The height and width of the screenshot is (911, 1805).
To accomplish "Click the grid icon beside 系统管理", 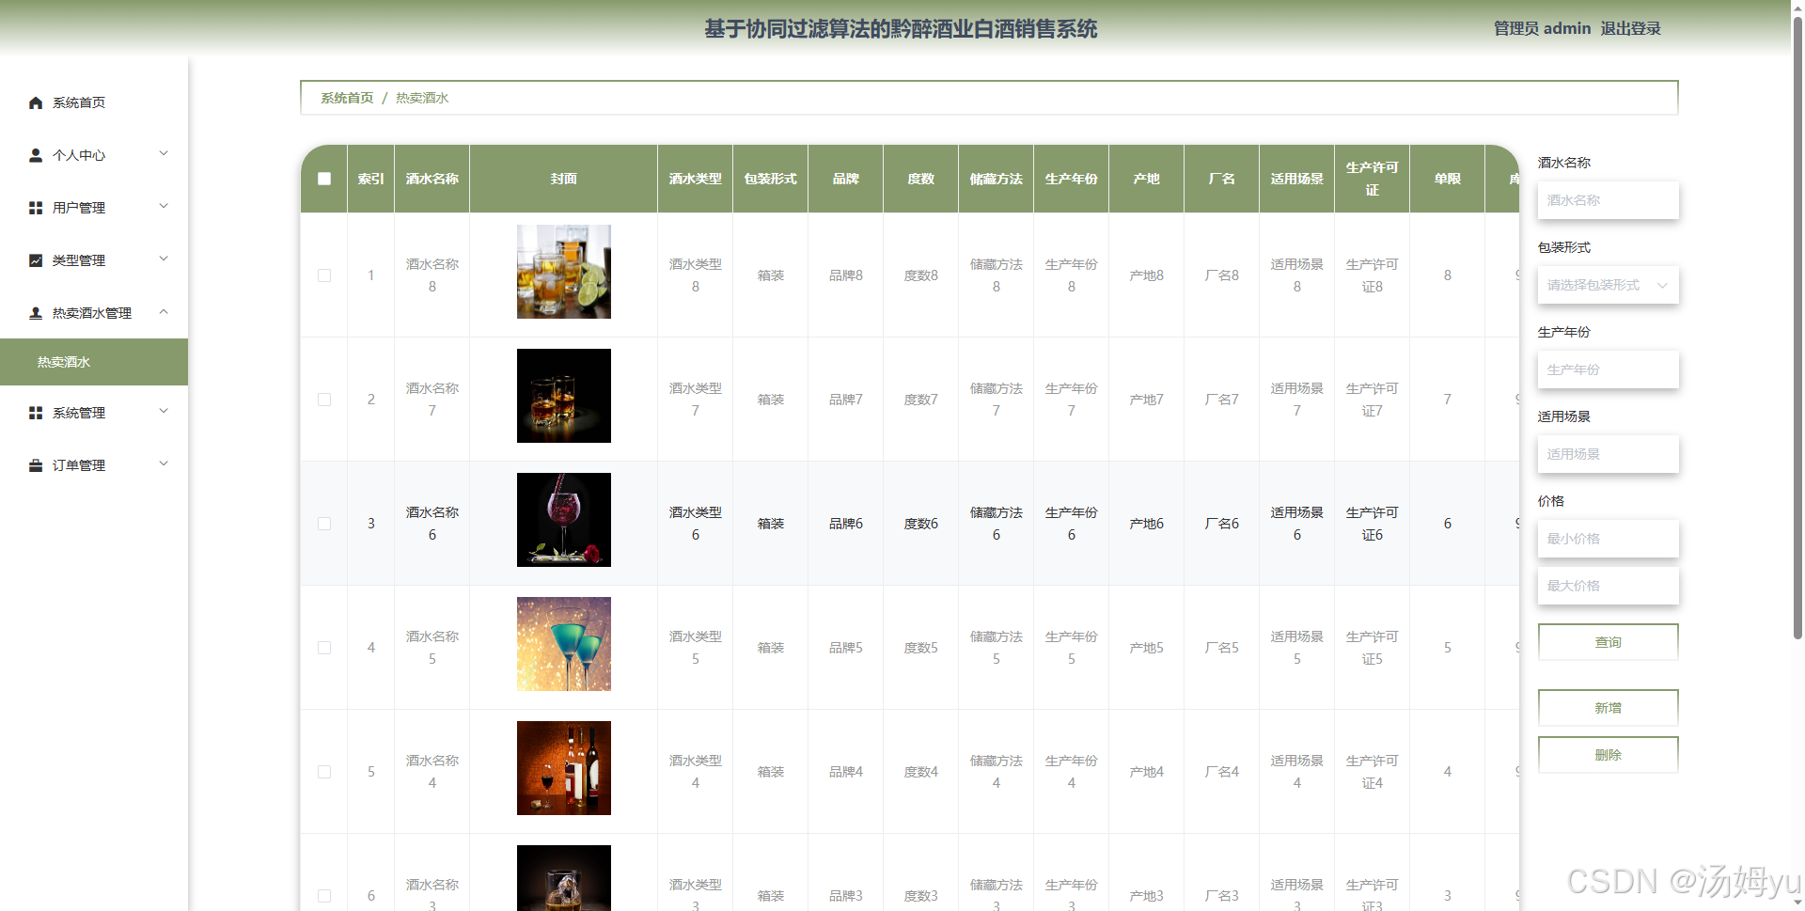I will [36, 413].
